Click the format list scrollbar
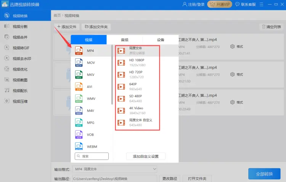The height and width of the screenshot is (182, 286). [x=112, y=75]
